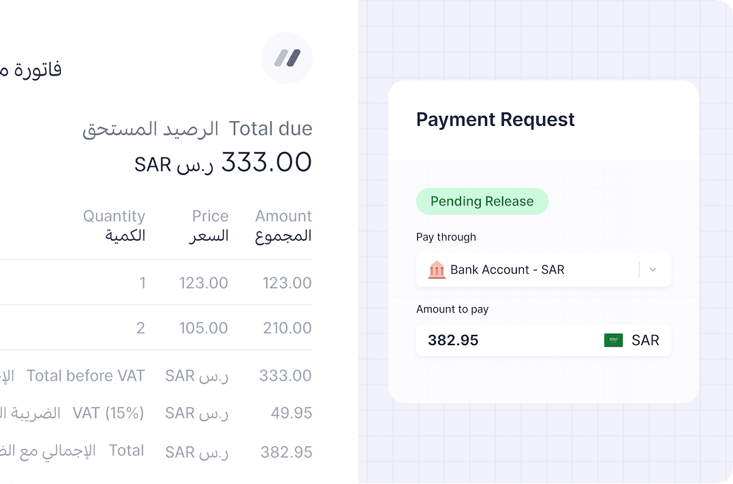Select the 210.00 amount row
The width and height of the screenshot is (733, 484).
[287, 328]
